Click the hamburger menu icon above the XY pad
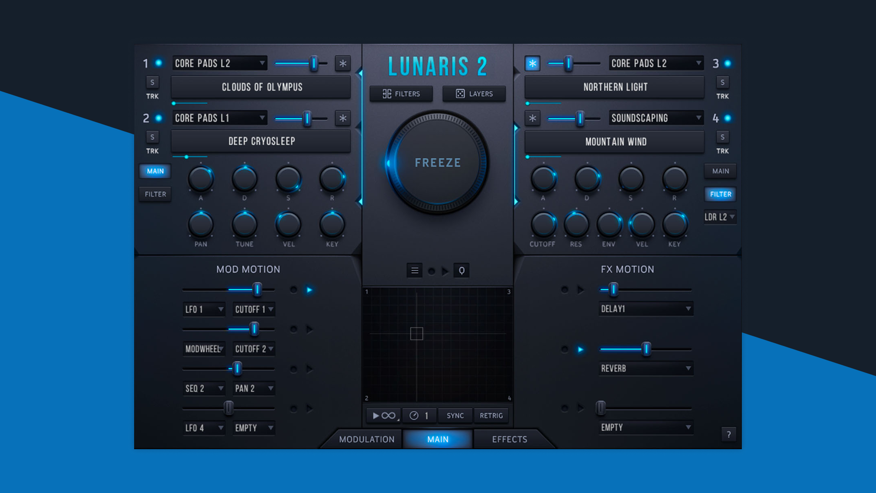Image resolution: width=876 pixels, height=493 pixels. tap(414, 270)
